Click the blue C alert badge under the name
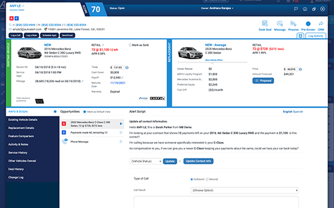 17,18
